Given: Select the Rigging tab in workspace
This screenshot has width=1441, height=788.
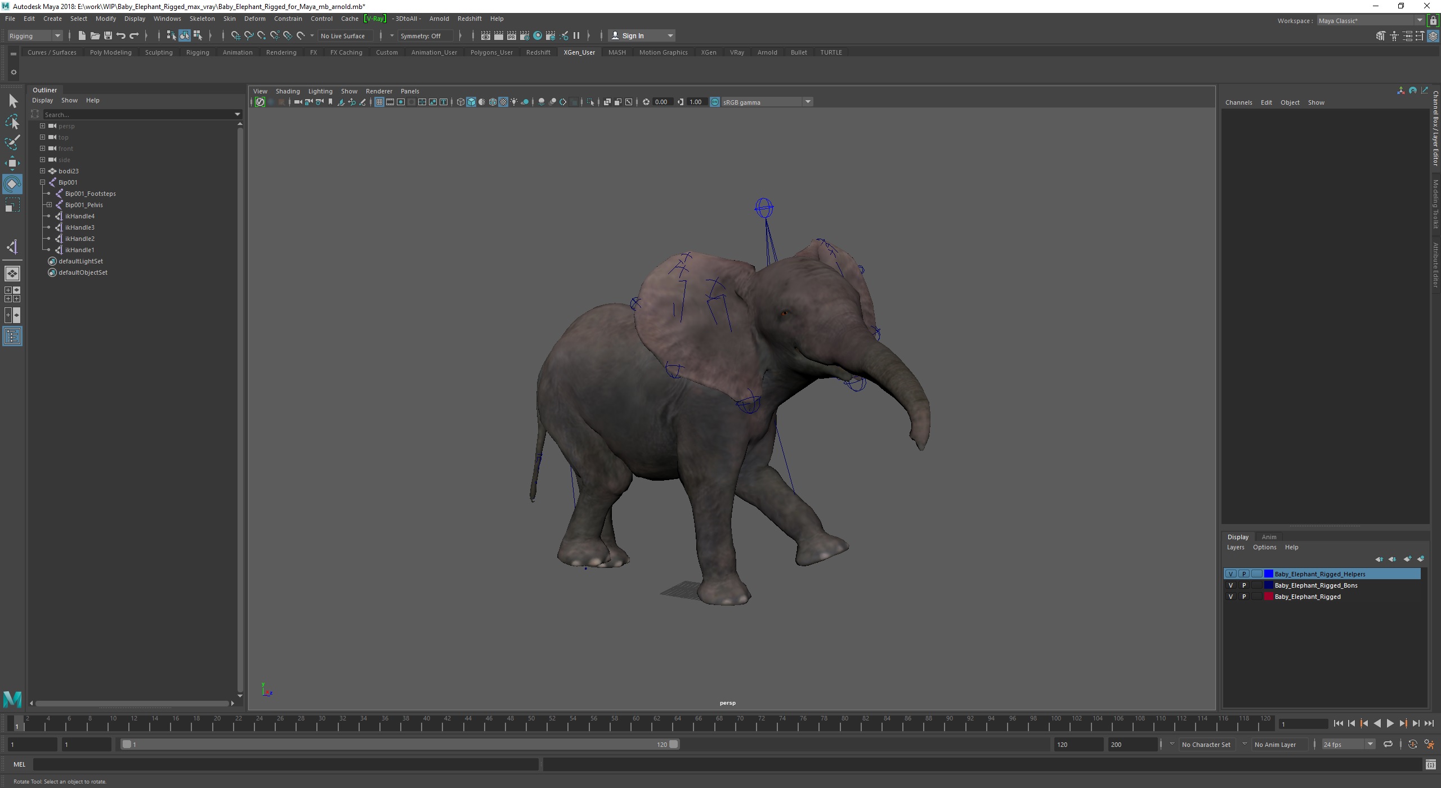Looking at the screenshot, I should coord(198,52).
